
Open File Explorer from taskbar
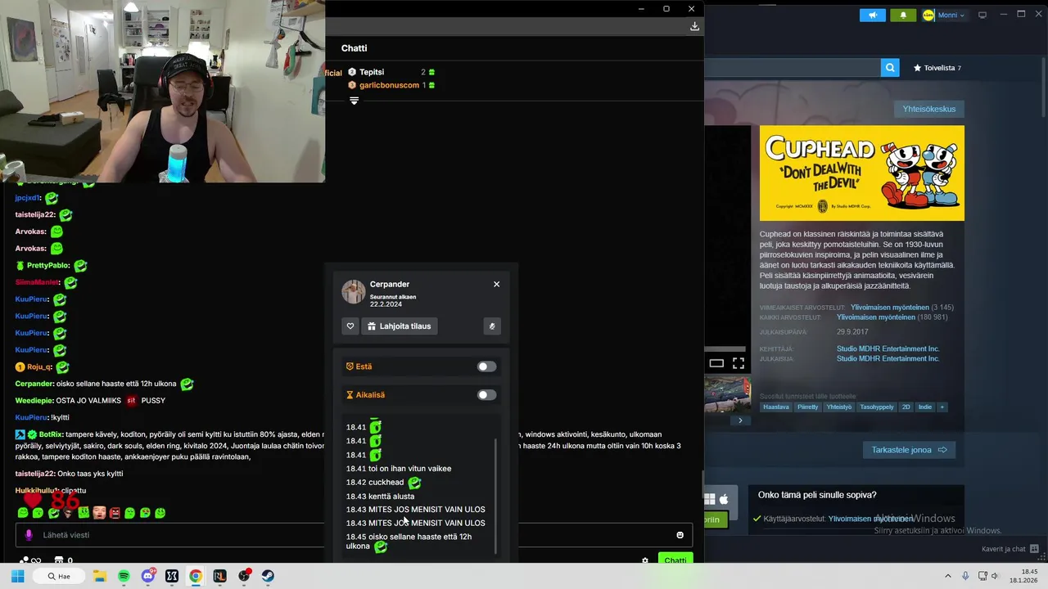[x=100, y=576]
